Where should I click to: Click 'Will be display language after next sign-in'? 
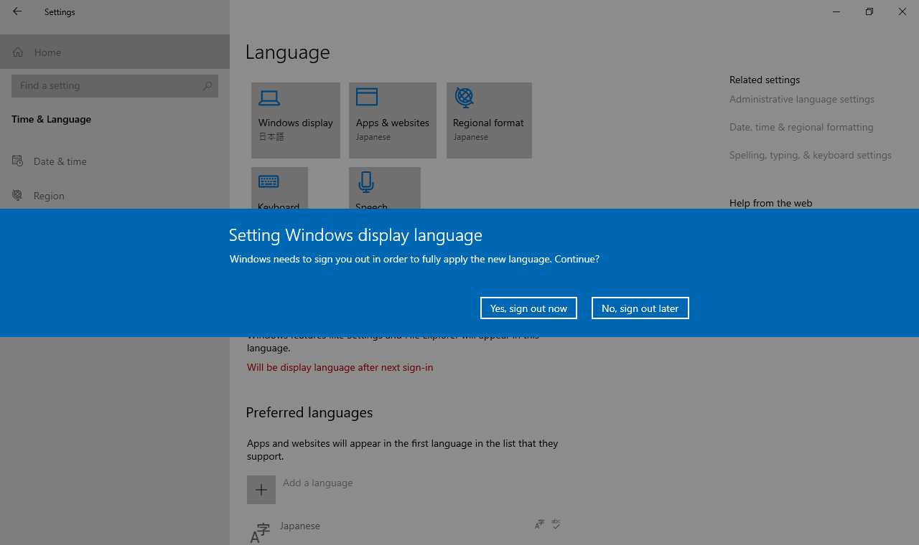[x=340, y=367]
